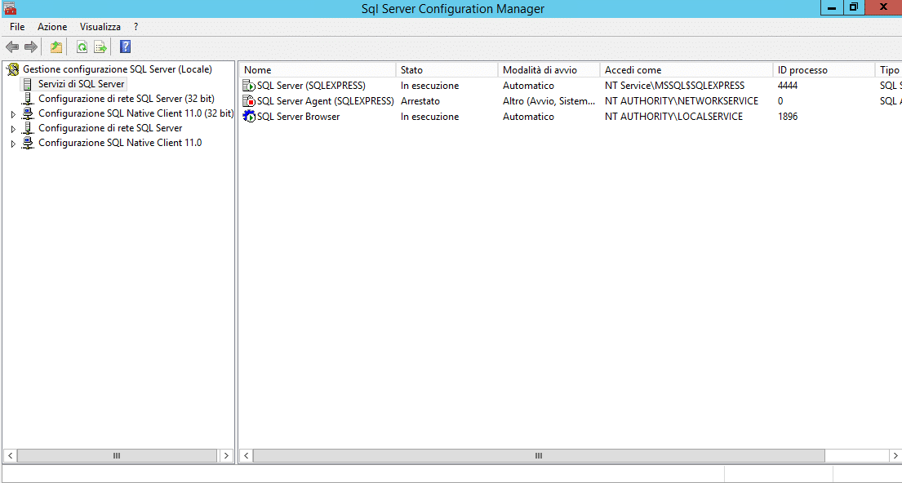
Task: Select Configurazione di rete SQL Server (32 bit)
Action: tap(126, 99)
